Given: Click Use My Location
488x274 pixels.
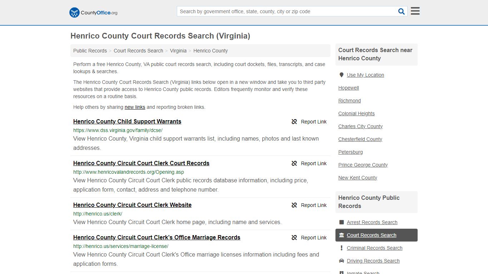Looking at the screenshot, I should (x=365, y=75).
